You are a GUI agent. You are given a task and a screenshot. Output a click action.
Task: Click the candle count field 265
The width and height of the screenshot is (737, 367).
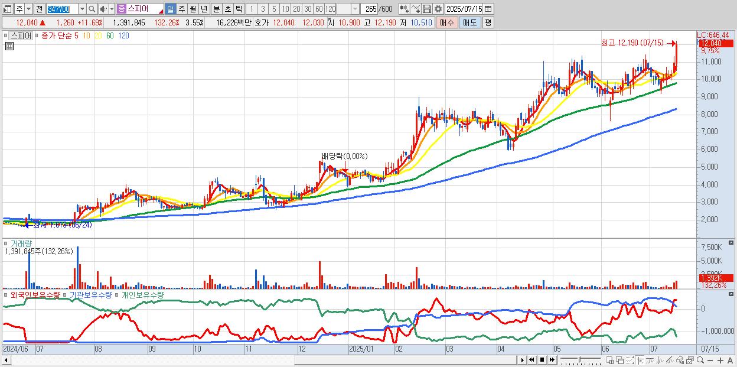[x=370, y=9]
